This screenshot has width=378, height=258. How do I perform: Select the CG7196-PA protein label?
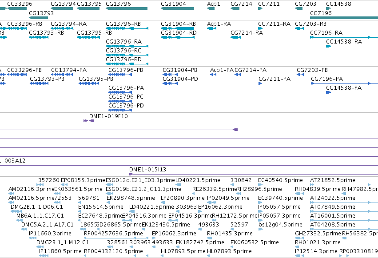tap(327, 79)
